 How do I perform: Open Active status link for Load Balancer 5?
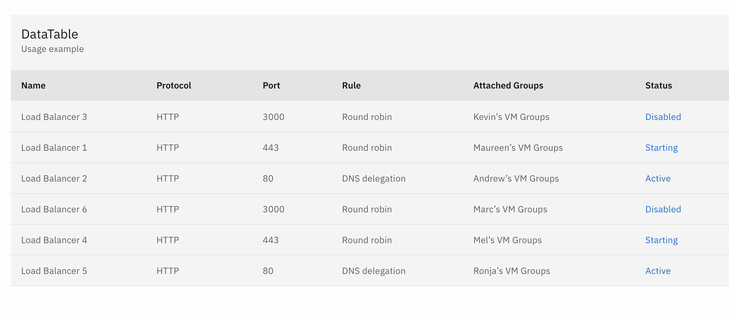point(658,271)
